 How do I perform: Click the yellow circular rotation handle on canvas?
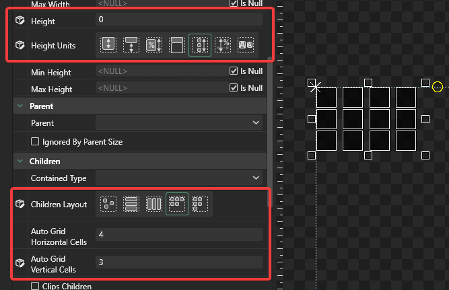[x=438, y=87]
